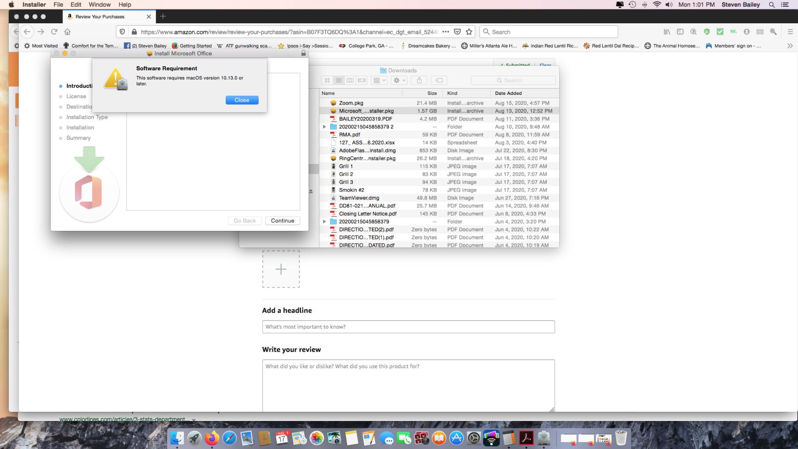Image resolution: width=798 pixels, height=449 pixels.
Task: Close the Software Requirement alert
Action: 242,100
